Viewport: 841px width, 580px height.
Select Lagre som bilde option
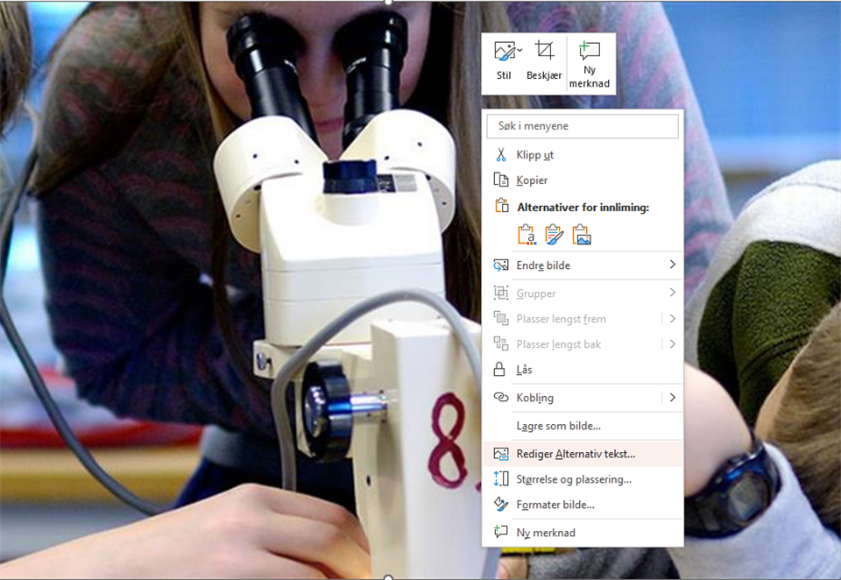tap(558, 426)
